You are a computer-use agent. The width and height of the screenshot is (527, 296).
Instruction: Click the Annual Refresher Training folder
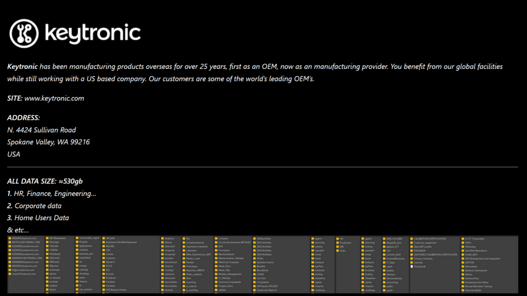[478, 286]
